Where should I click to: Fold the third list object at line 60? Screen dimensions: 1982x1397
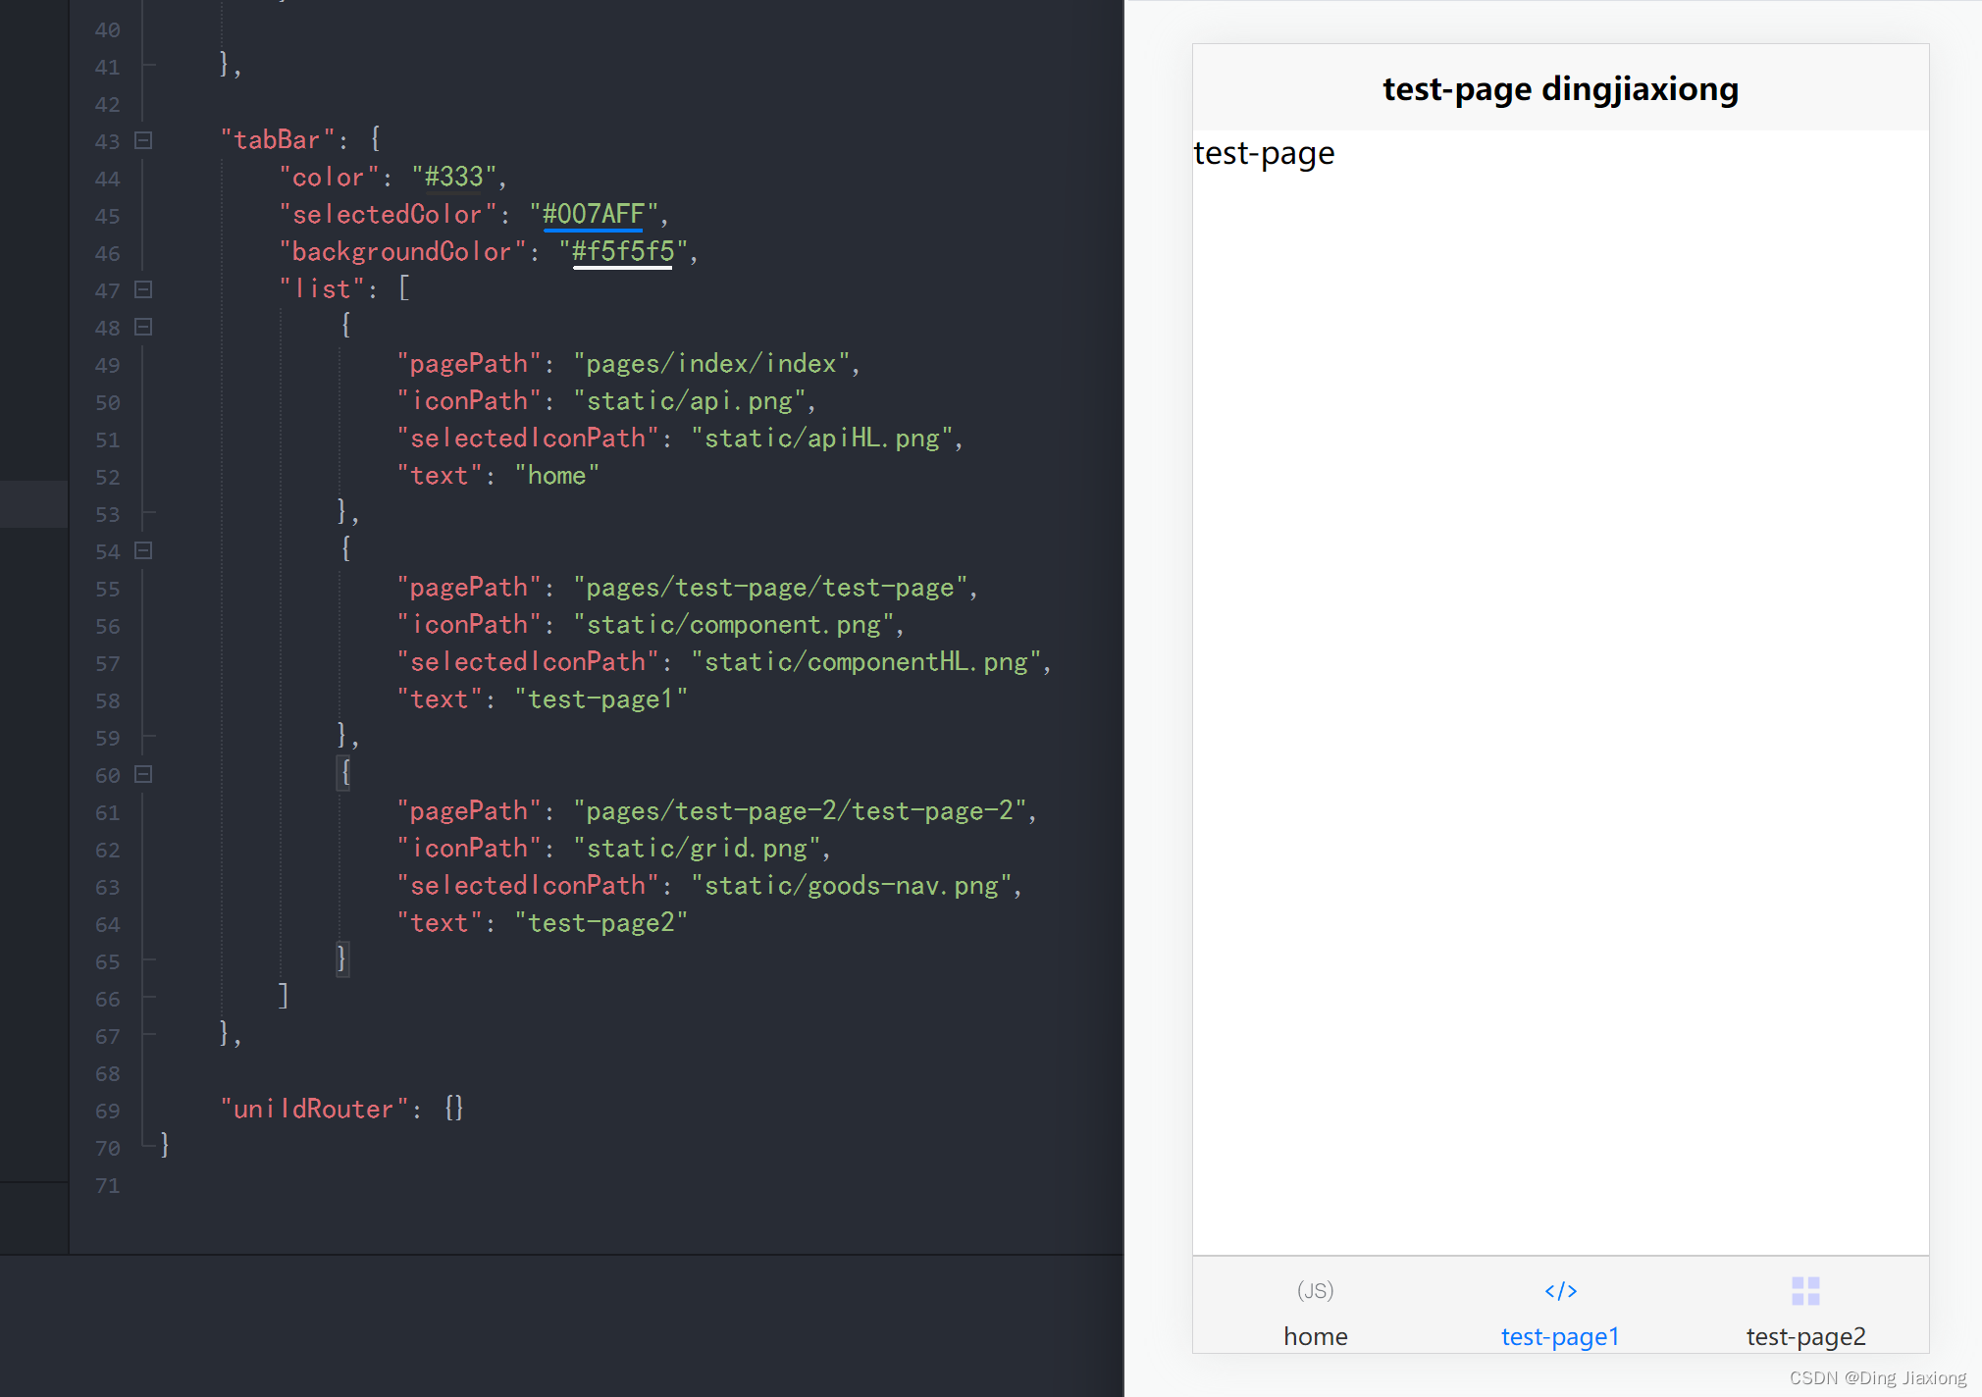click(143, 774)
